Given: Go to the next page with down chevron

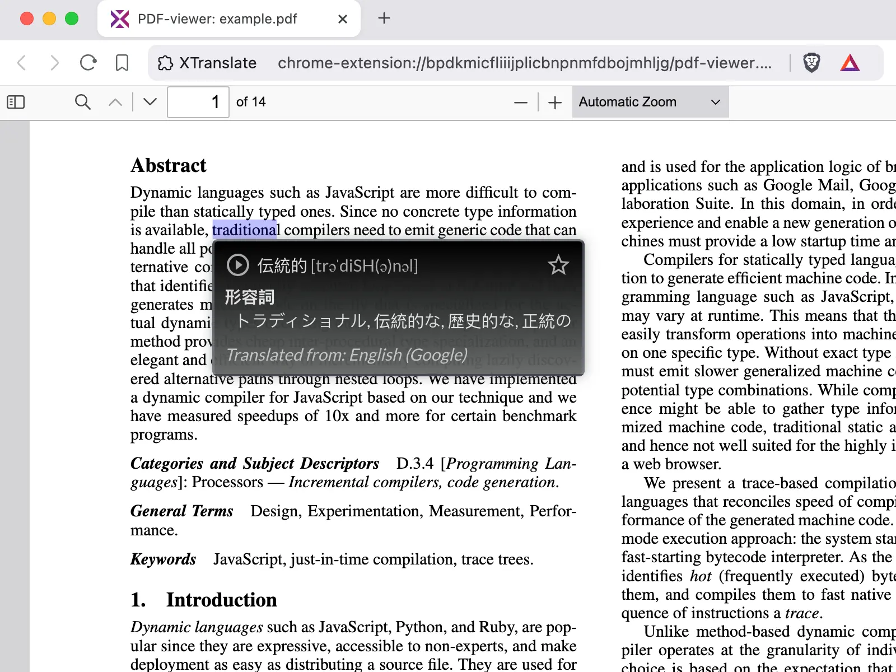Looking at the screenshot, I should pyautogui.click(x=149, y=102).
